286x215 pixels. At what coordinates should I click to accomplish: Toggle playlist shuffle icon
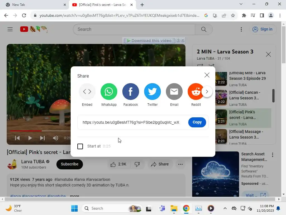[211, 65]
